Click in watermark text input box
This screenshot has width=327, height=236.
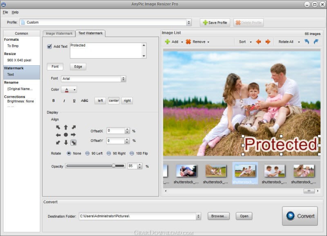[x=106, y=51]
